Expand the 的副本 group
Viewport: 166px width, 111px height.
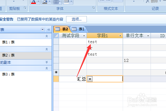[47, 62]
